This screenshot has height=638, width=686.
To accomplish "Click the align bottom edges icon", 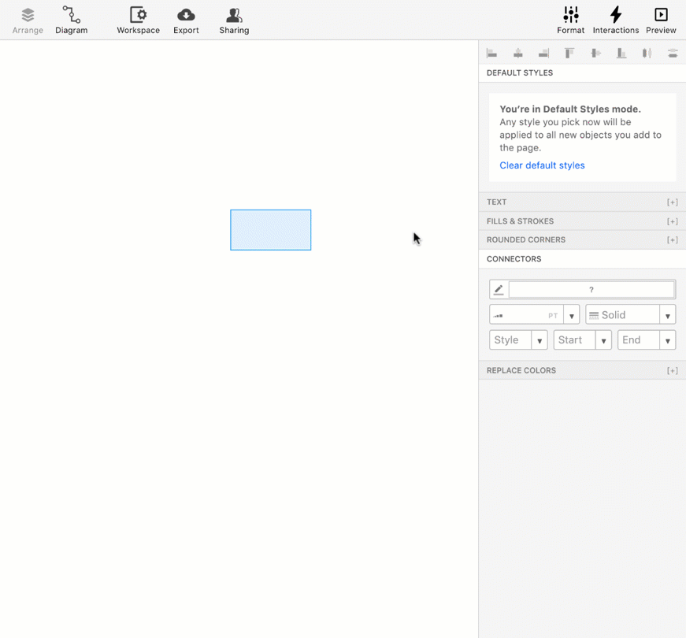I will pos(621,53).
